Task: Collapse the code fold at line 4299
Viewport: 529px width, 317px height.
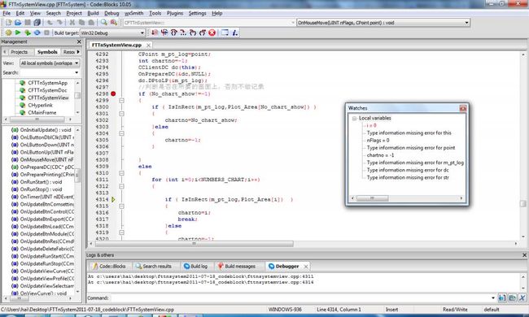Action: 121,101
